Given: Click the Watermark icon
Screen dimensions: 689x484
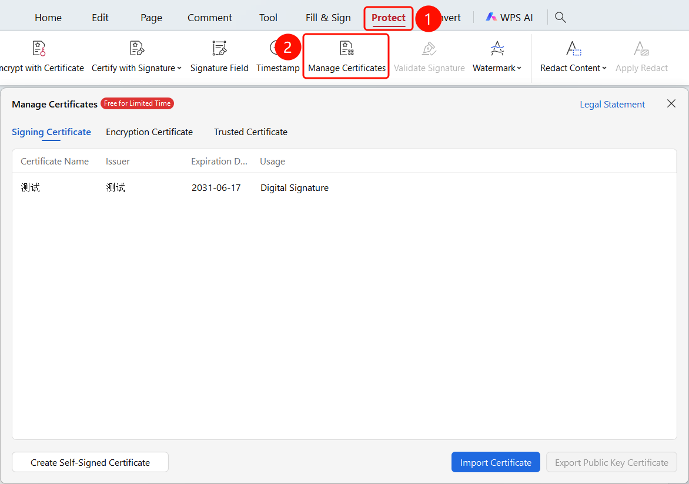Looking at the screenshot, I should (x=497, y=48).
